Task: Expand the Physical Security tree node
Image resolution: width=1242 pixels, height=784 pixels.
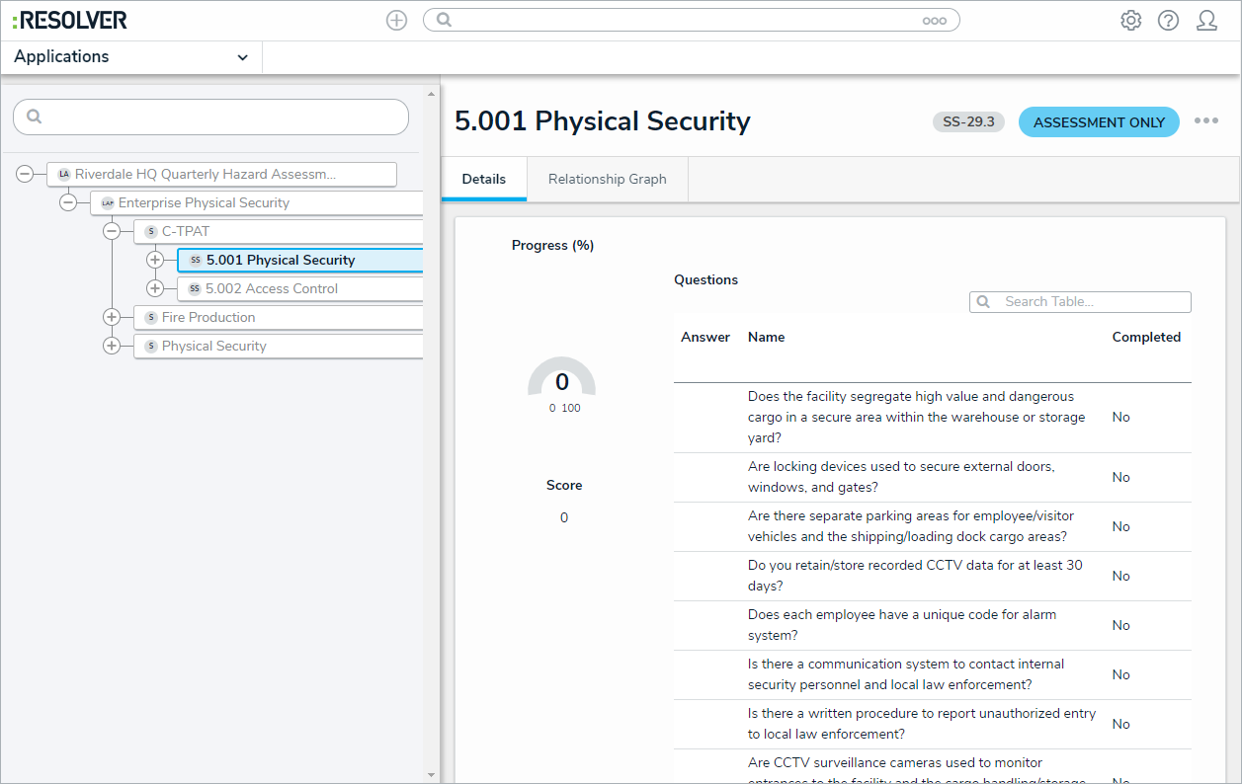Action: (x=112, y=346)
